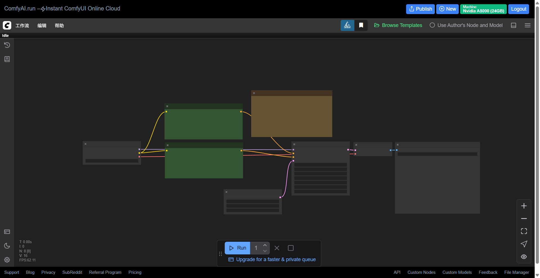
Task: Open the Custom Models link
Action: pyautogui.click(x=457, y=272)
